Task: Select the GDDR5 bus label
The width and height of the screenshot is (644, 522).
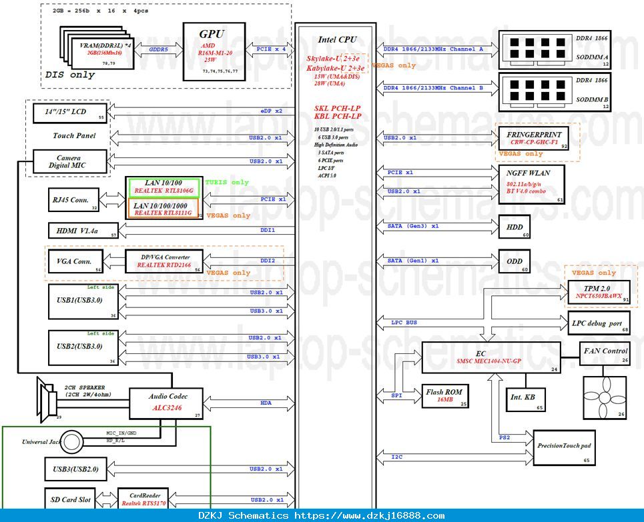Action: [159, 49]
